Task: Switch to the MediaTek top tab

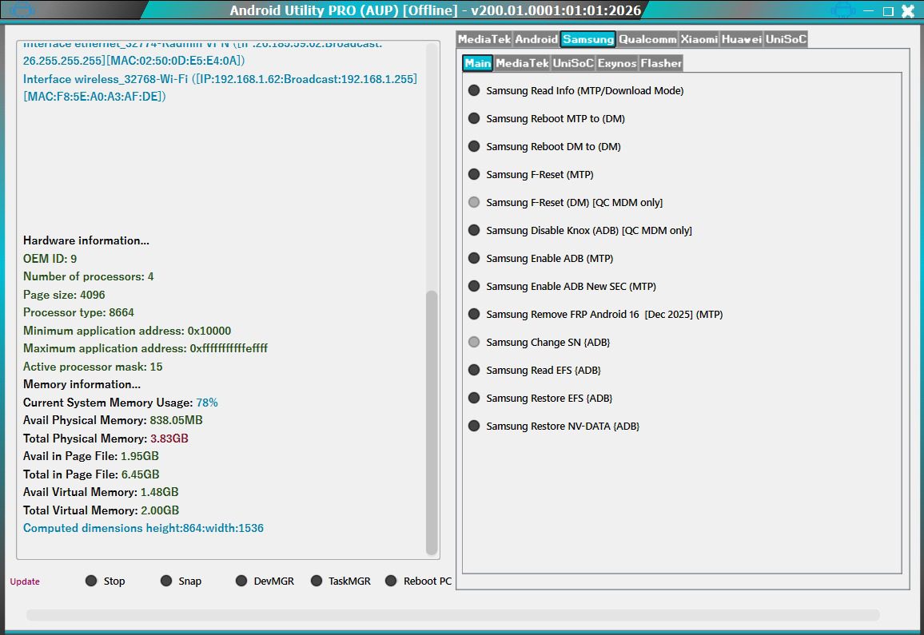Action: 484,39
